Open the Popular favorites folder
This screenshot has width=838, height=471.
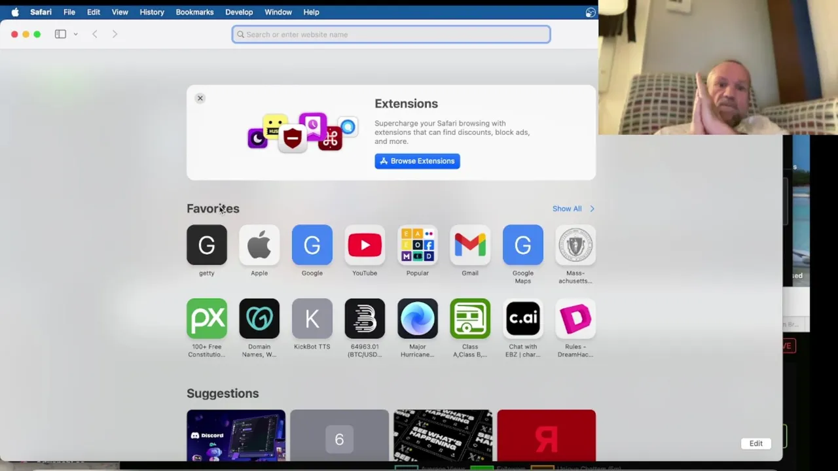pyautogui.click(x=417, y=245)
